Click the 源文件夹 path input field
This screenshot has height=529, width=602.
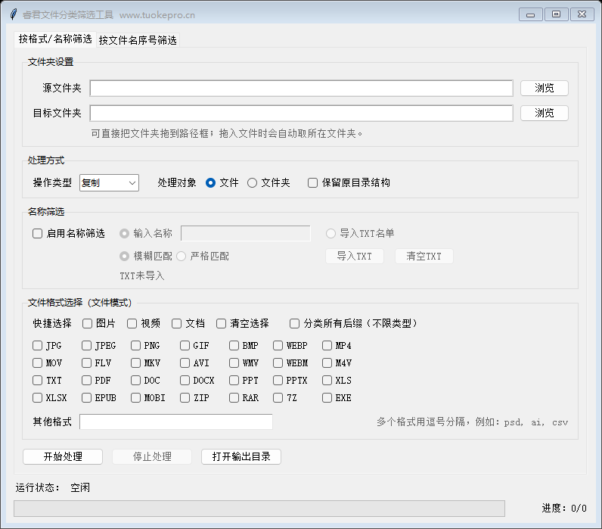tap(302, 89)
